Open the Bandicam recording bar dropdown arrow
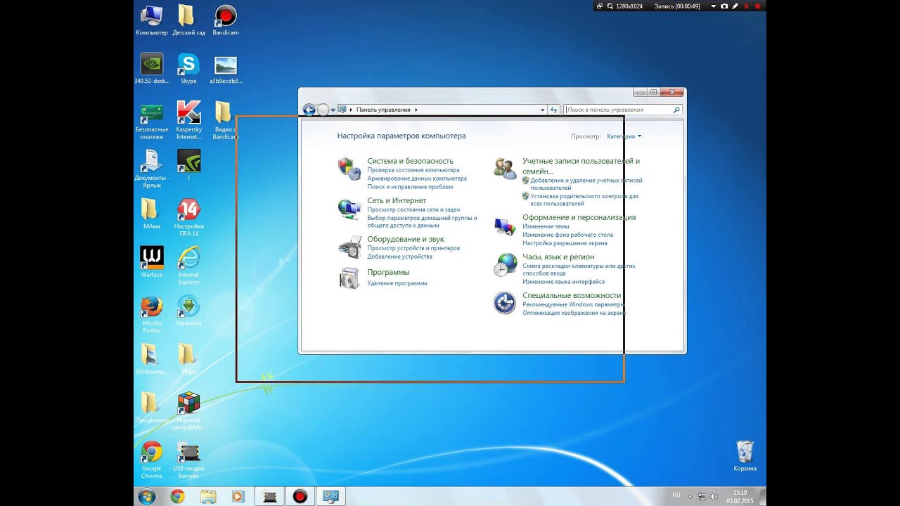 pos(714,6)
